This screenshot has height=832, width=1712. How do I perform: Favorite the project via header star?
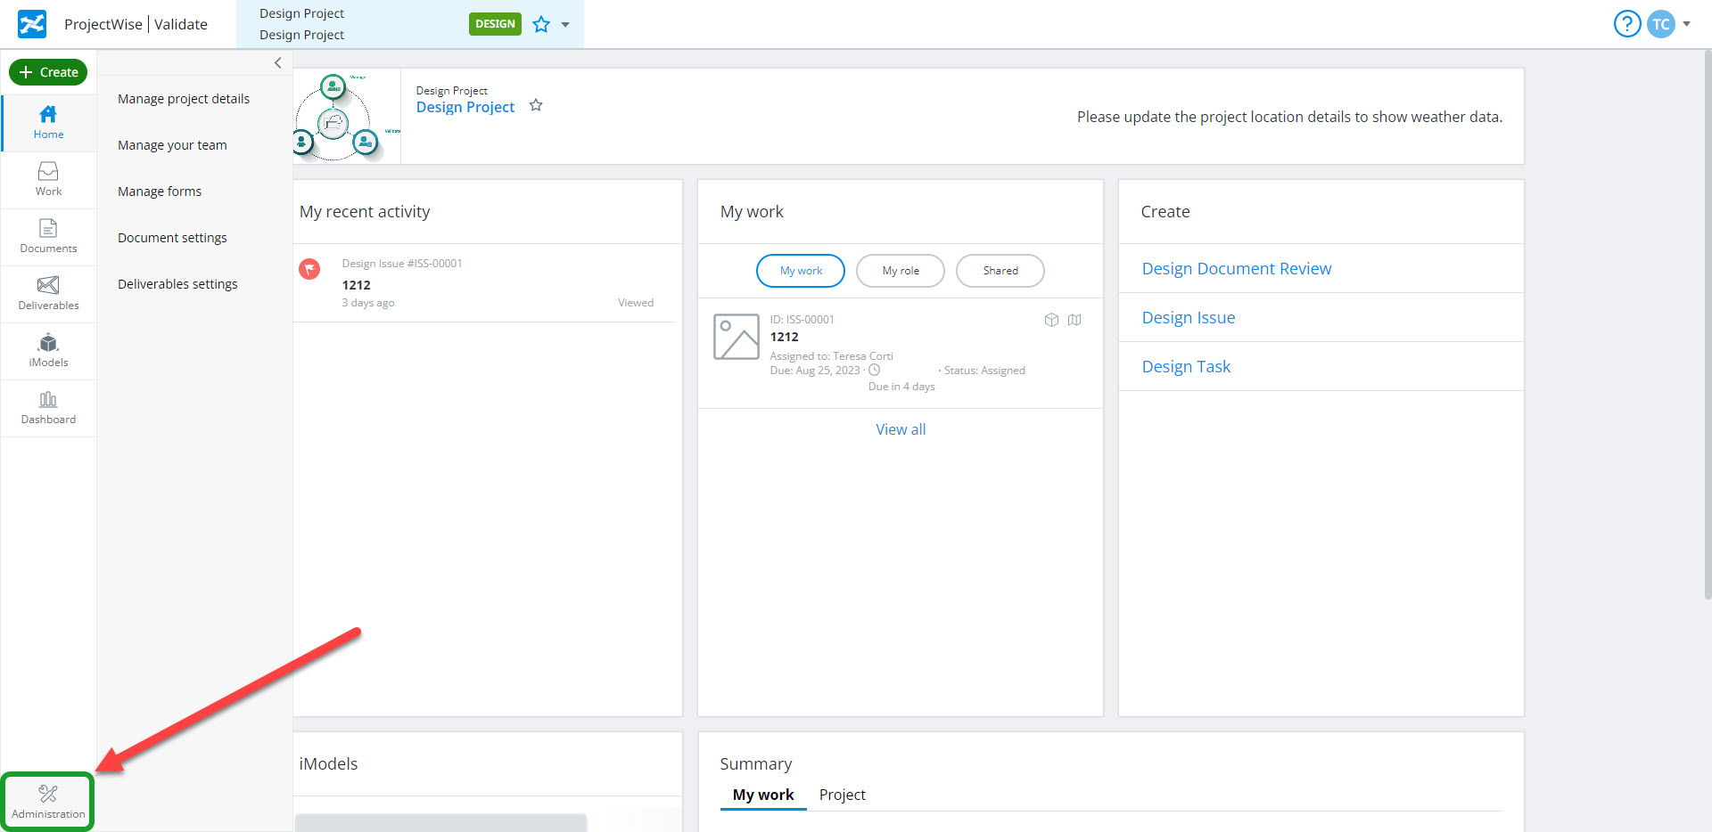click(541, 24)
